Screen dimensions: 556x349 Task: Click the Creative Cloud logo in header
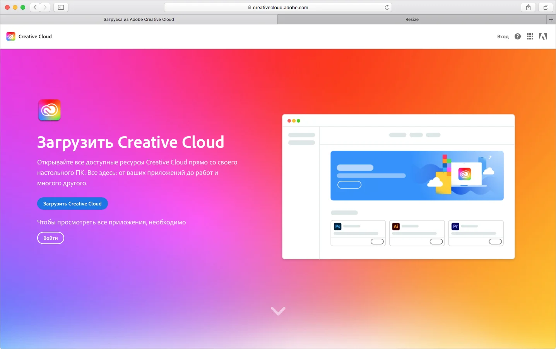[x=11, y=36]
